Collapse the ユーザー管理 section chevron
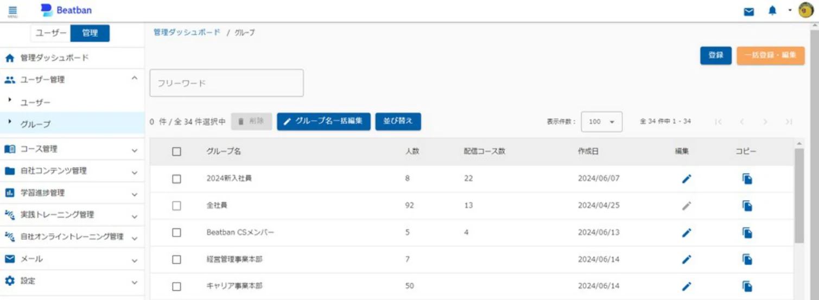The height and width of the screenshot is (300, 819). tap(135, 79)
